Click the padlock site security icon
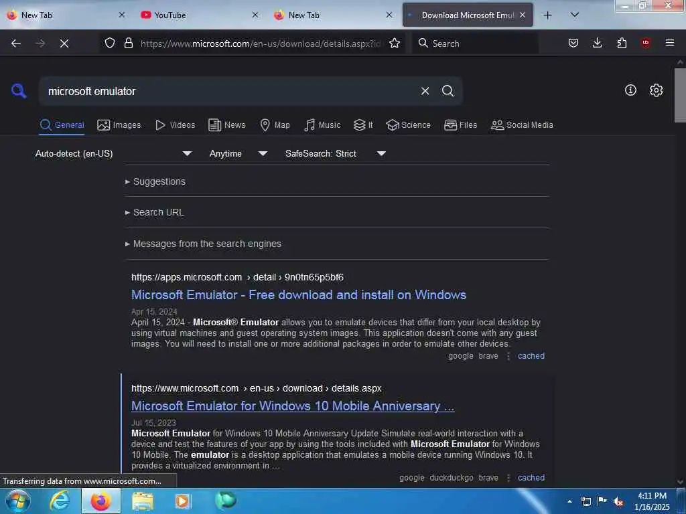Image resolution: width=686 pixels, height=514 pixels. (x=128, y=43)
